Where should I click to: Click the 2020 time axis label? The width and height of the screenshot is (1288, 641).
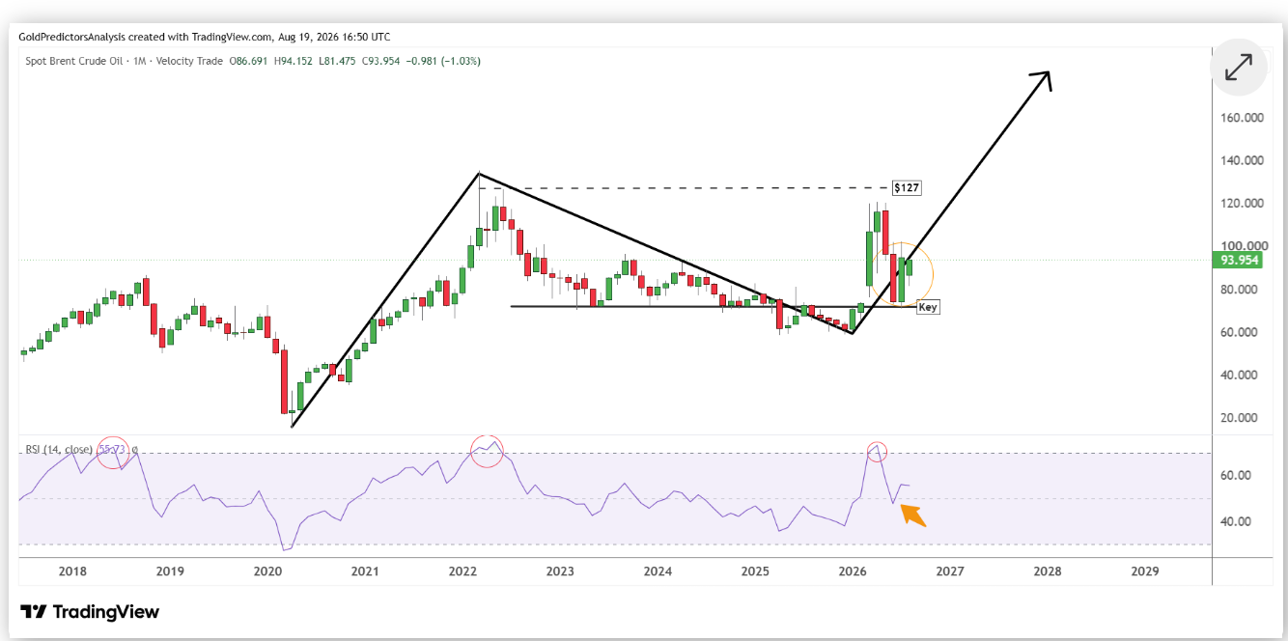pos(267,571)
